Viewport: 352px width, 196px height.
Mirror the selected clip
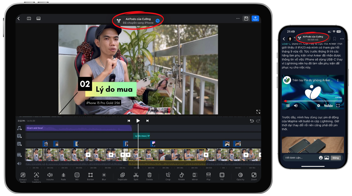[195, 177]
